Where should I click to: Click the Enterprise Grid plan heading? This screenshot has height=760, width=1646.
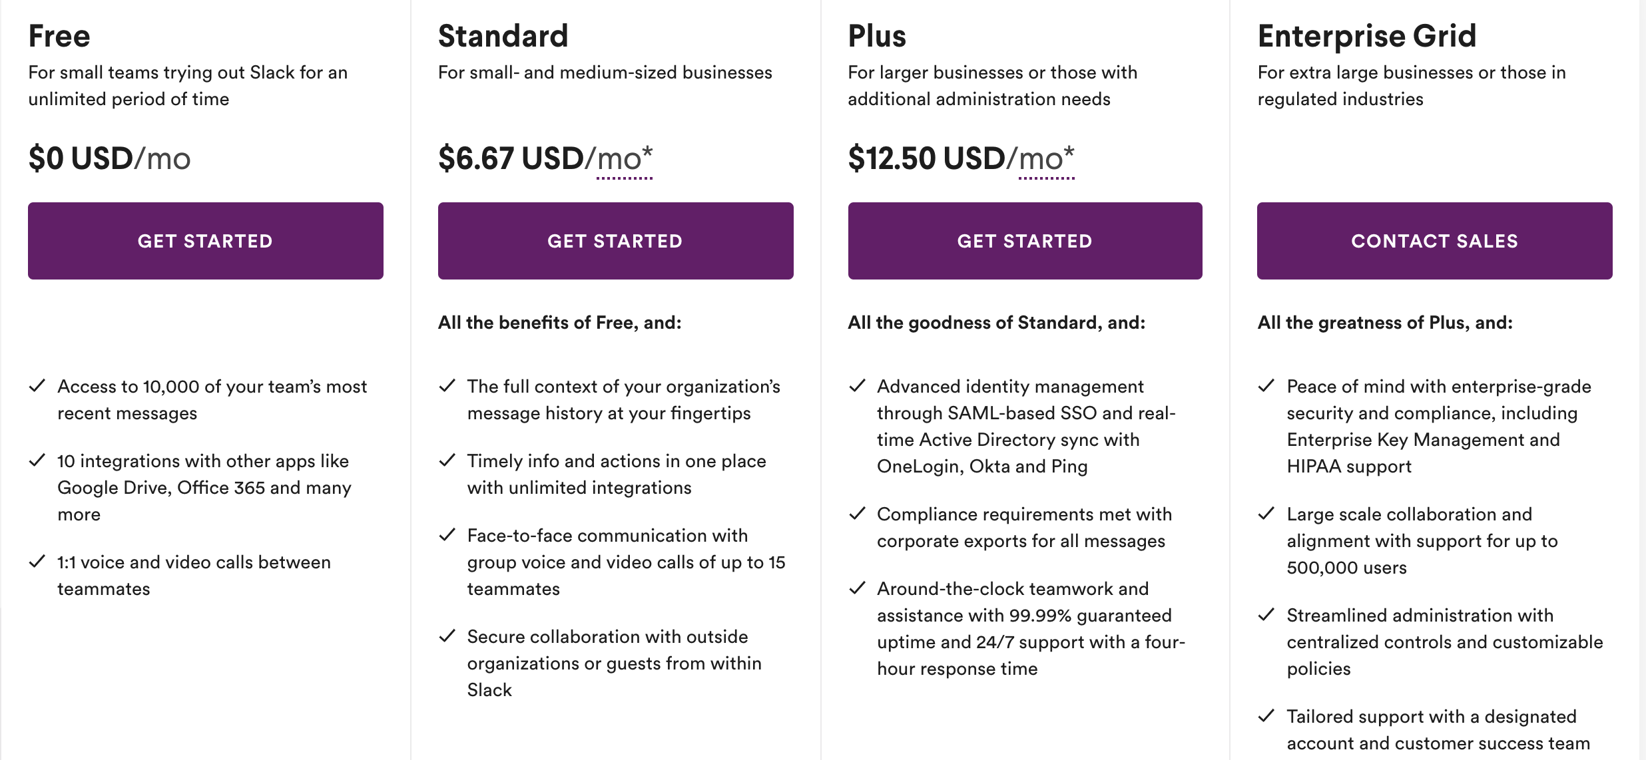[x=1367, y=36]
